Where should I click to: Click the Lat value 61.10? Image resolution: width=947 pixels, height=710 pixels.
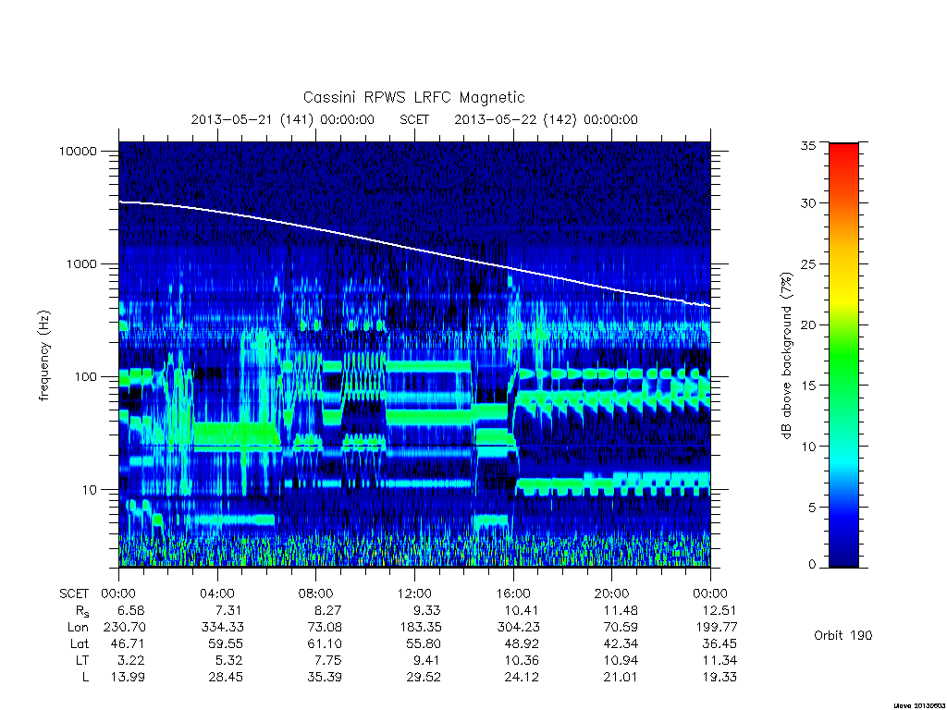[325, 643]
